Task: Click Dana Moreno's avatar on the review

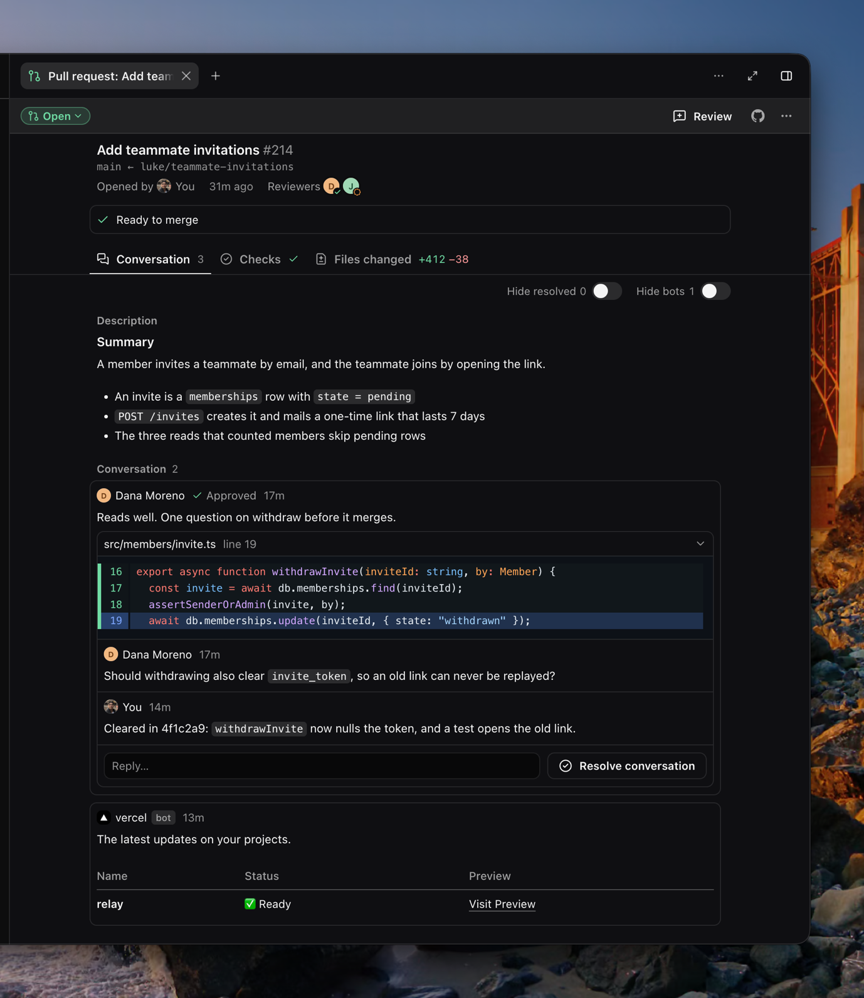Action: coord(104,496)
